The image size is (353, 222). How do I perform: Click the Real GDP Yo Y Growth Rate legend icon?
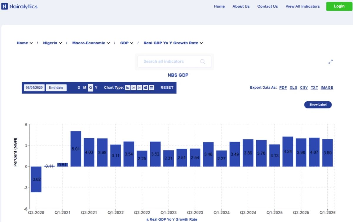(x=148, y=220)
